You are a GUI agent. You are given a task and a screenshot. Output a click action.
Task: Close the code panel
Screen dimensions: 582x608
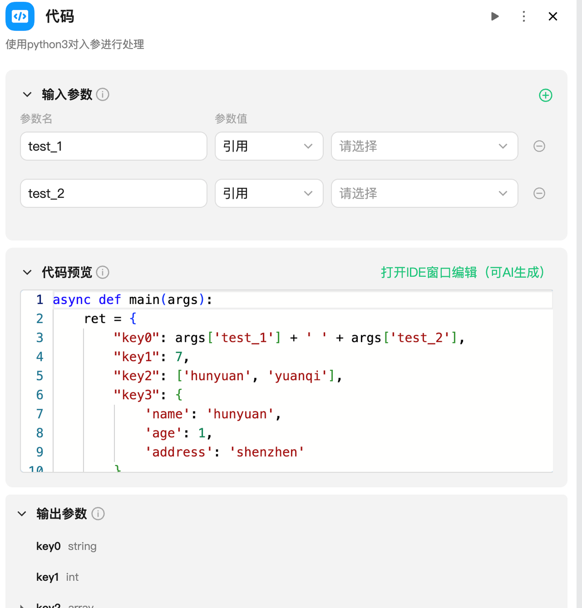tap(553, 16)
